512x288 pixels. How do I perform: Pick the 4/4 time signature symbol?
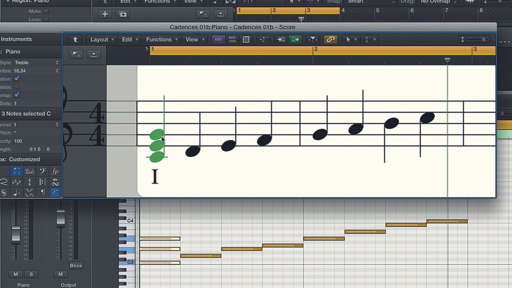point(29,182)
